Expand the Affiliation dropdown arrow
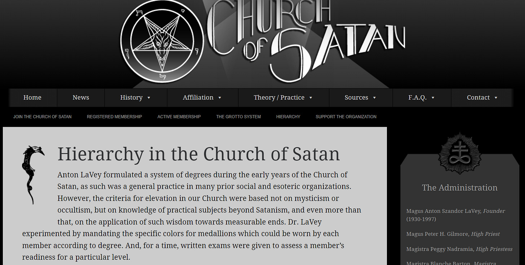 pos(220,98)
